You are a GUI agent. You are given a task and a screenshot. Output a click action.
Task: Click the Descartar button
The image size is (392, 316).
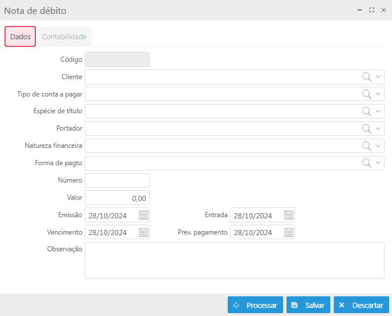(361, 305)
